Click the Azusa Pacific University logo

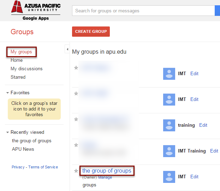point(36,10)
